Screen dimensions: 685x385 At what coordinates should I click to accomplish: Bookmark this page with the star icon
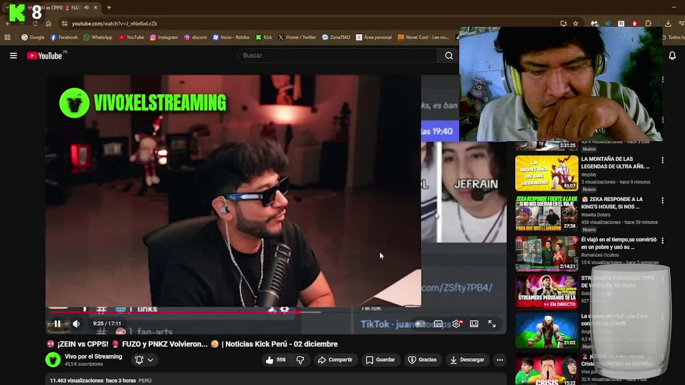click(575, 24)
